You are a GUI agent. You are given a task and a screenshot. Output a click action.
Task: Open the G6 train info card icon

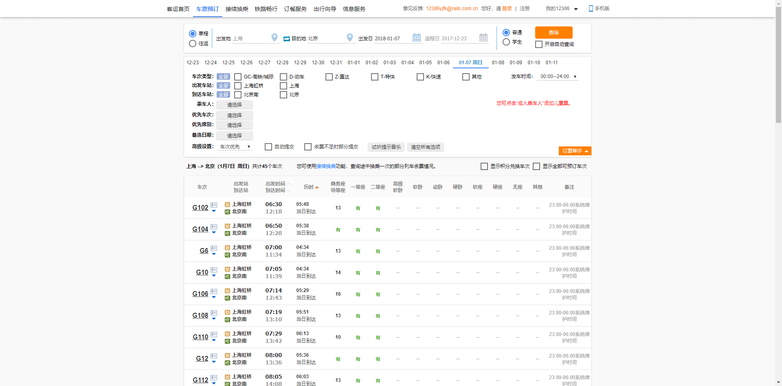point(214,248)
